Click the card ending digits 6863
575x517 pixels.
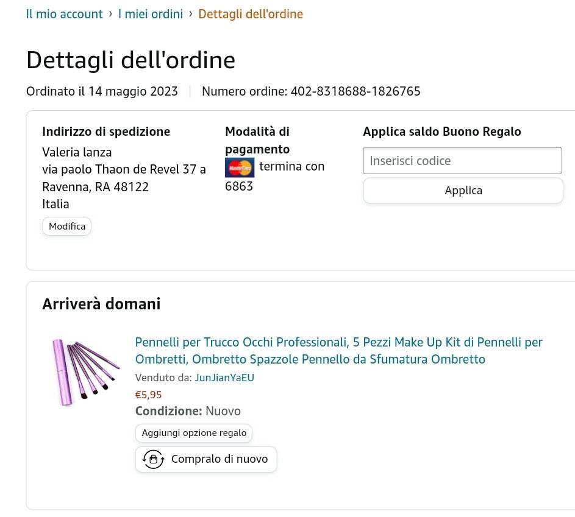[x=239, y=186]
